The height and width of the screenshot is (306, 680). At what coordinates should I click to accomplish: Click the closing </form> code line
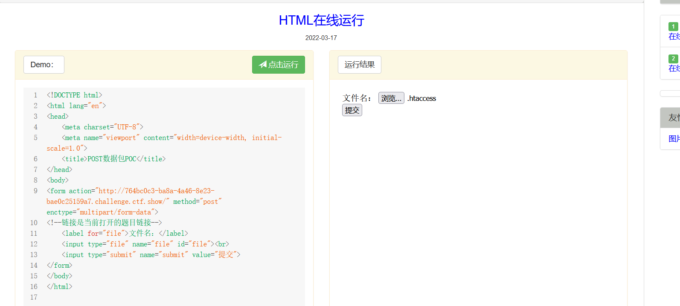click(59, 265)
